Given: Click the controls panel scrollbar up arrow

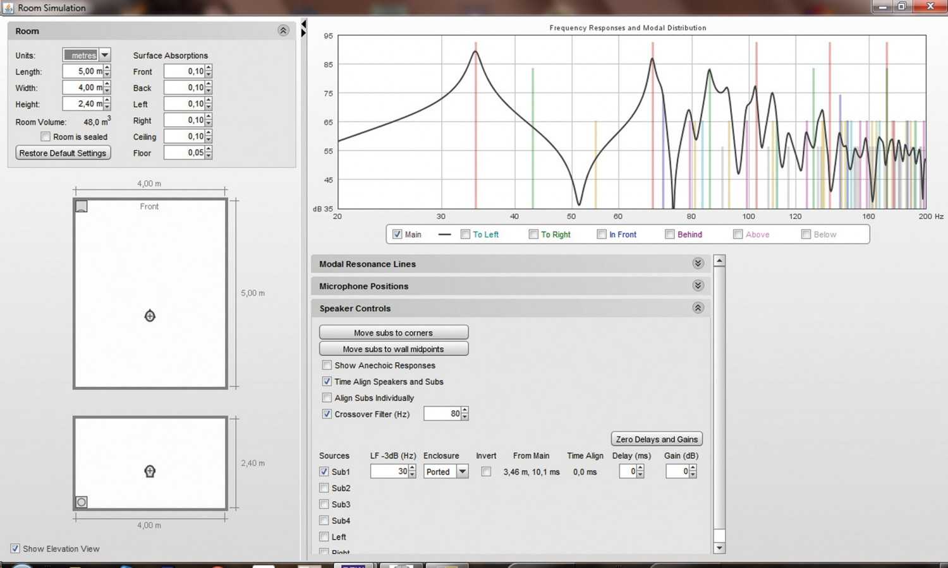Looking at the screenshot, I should (719, 261).
